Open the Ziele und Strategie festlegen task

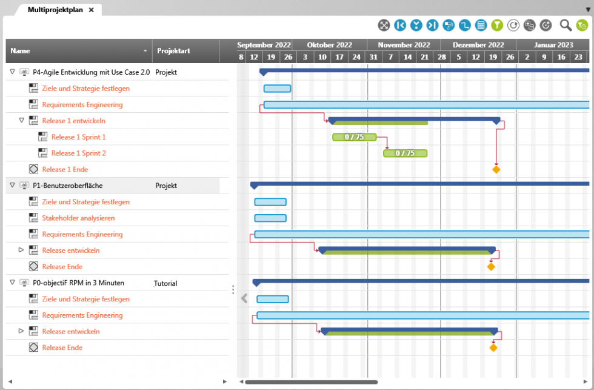(x=86, y=88)
